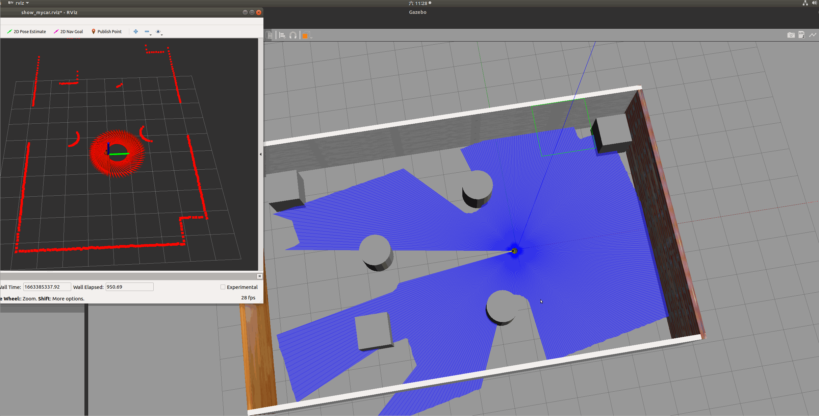Click the 28 fps readout
The height and width of the screenshot is (416, 819).
click(248, 298)
